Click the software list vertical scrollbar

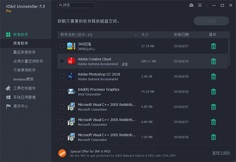click(x=229, y=52)
